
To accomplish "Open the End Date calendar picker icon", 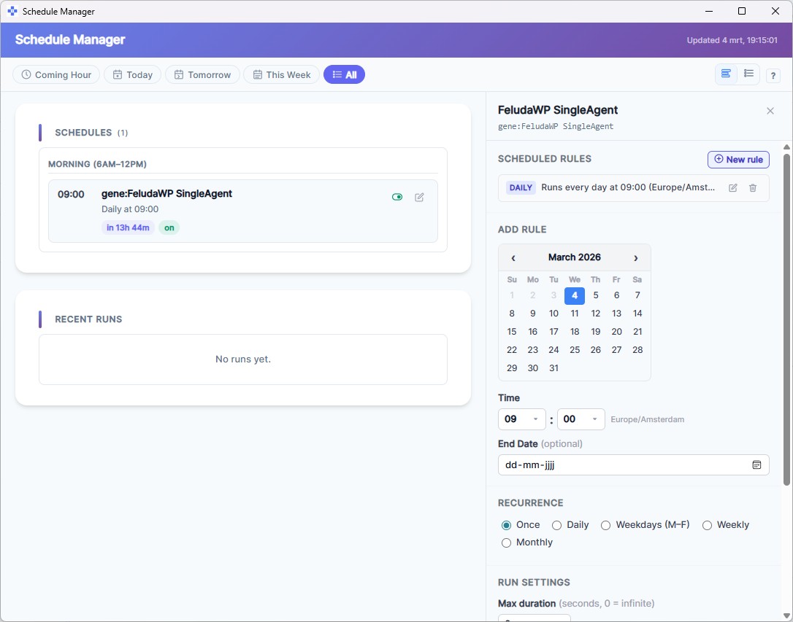I will [756, 464].
